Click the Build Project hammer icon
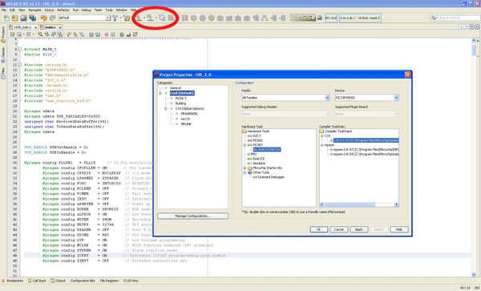Image resolution: width=481 pixels, height=291 pixels. point(115,18)
